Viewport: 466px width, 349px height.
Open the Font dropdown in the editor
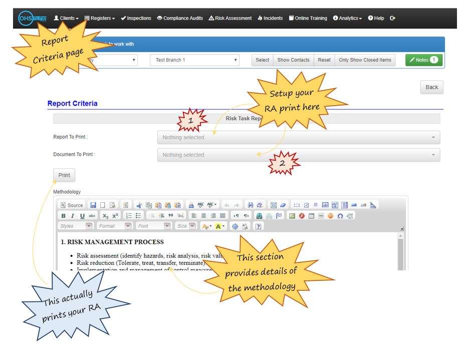[x=153, y=226]
